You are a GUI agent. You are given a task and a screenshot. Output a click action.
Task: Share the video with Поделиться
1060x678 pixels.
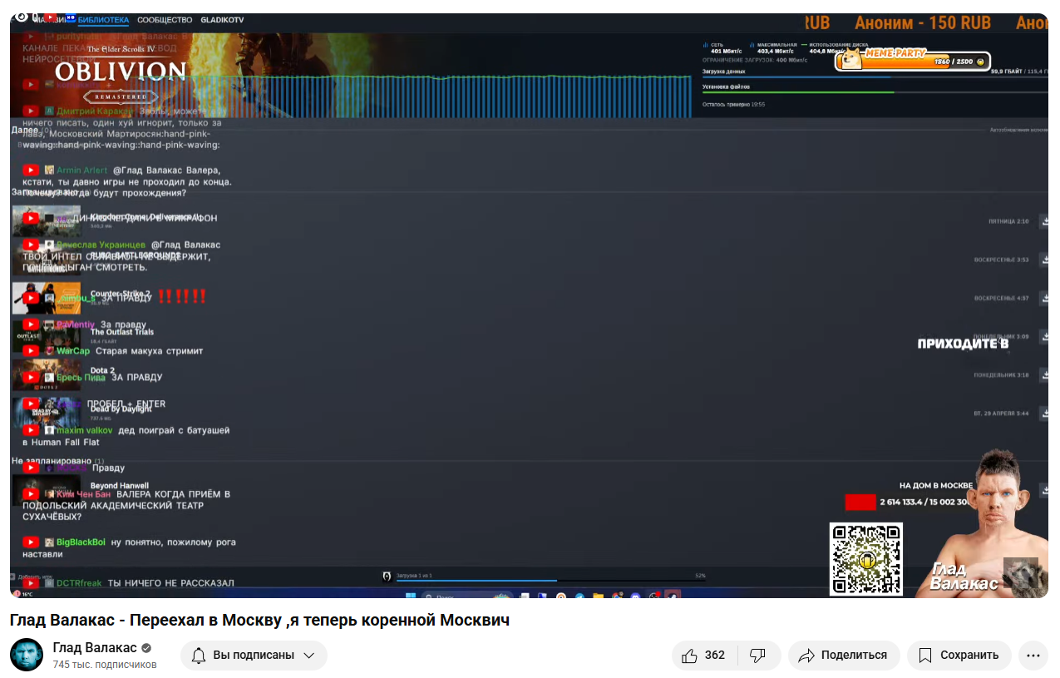pos(844,656)
